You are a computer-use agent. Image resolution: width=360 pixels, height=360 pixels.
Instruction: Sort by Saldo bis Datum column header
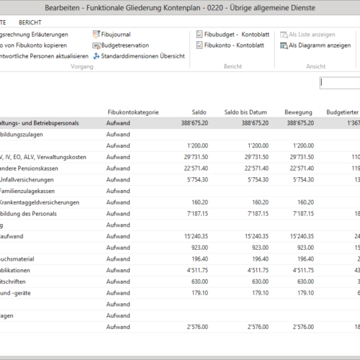[246, 112]
